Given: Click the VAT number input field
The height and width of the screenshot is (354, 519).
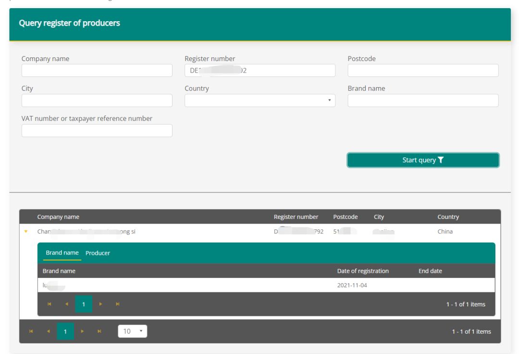Looking at the screenshot, I should click(97, 131).
